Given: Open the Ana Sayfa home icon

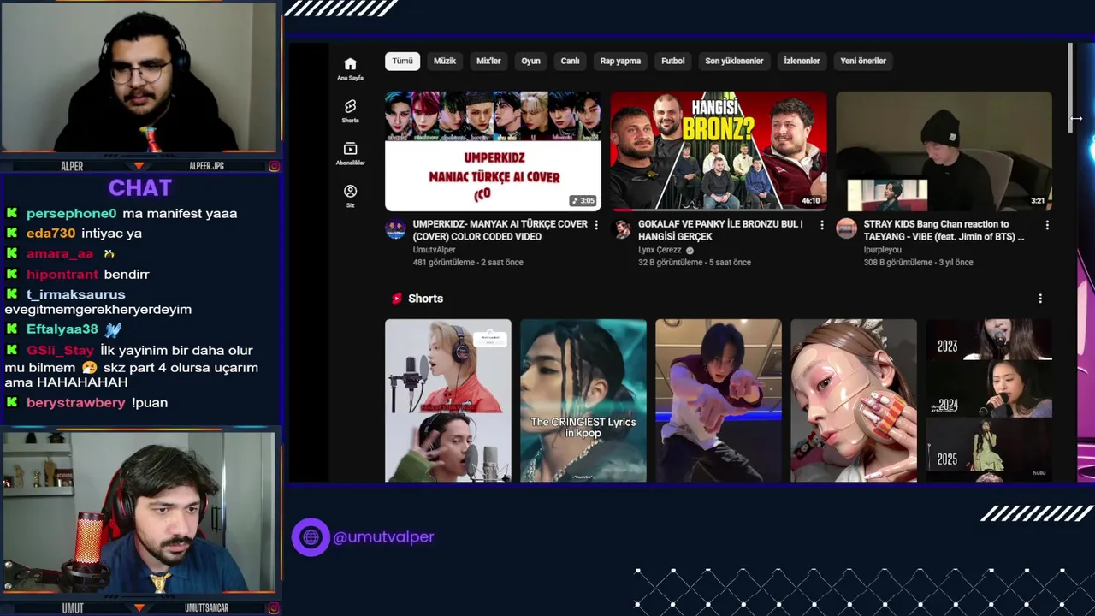Looking at the screenshot, I should click(x=350, y=68).
